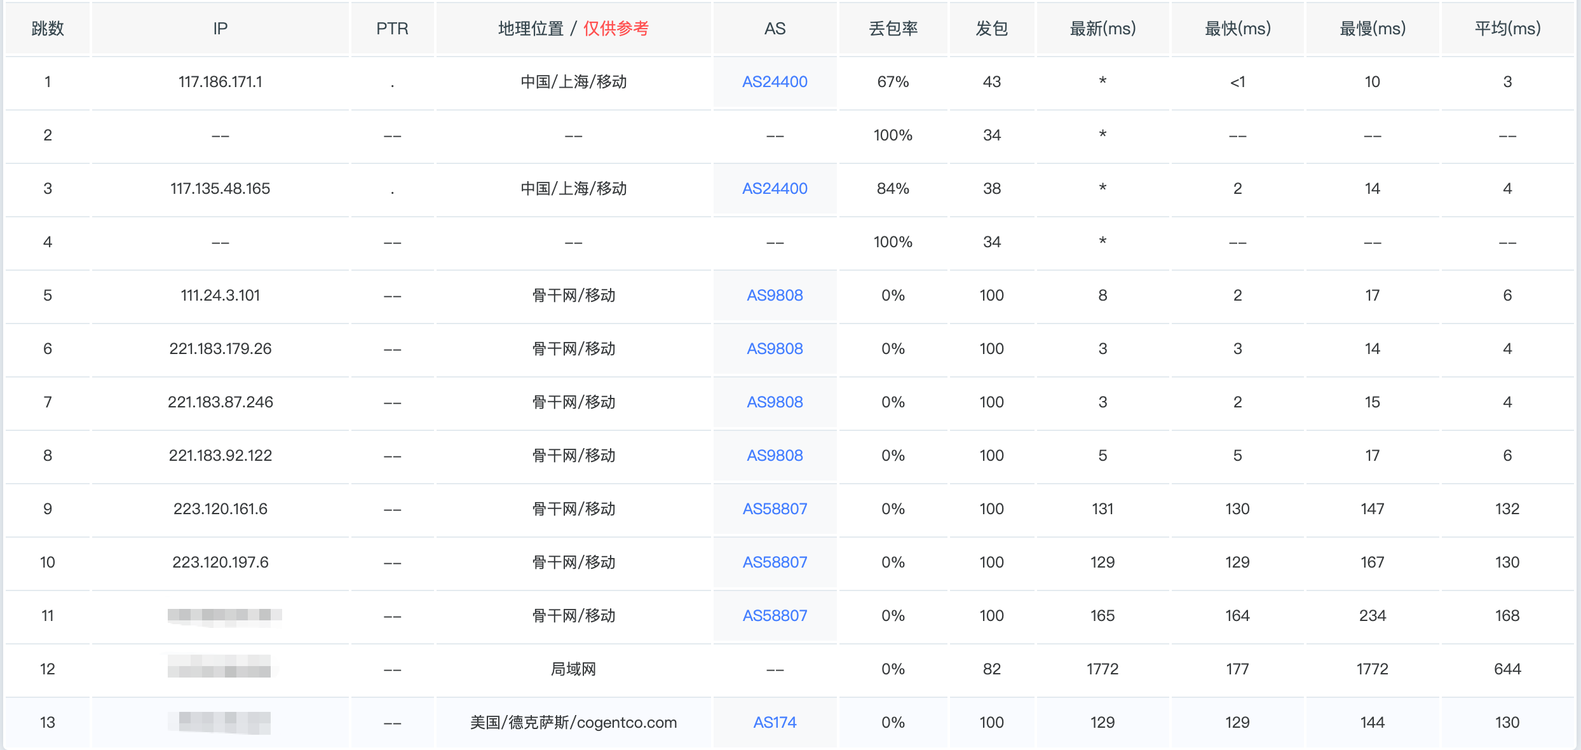This screenshot has height=750, width=1581.
Task: Open the AS174 cogentco link
Action: 775,723
